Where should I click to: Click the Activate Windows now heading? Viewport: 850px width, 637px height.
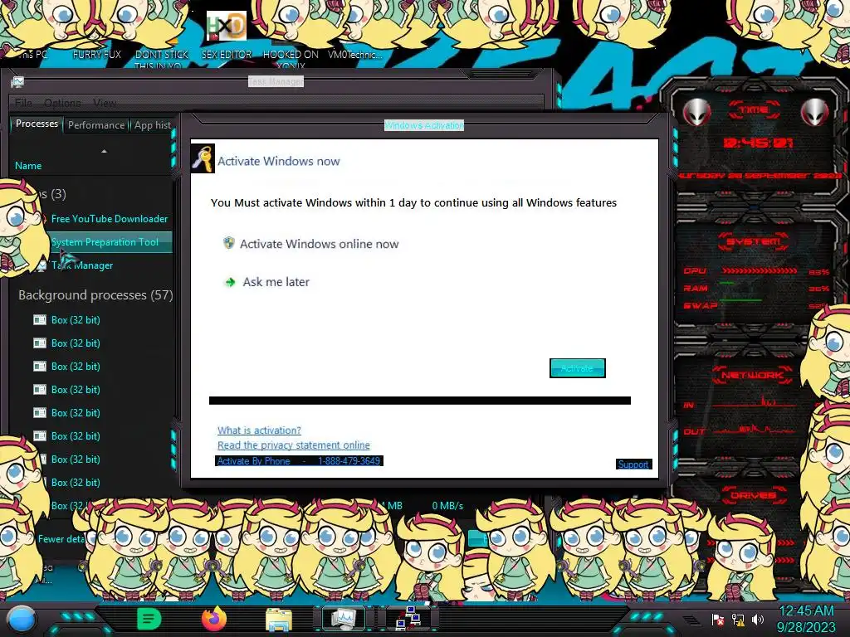tap(279, 161)
